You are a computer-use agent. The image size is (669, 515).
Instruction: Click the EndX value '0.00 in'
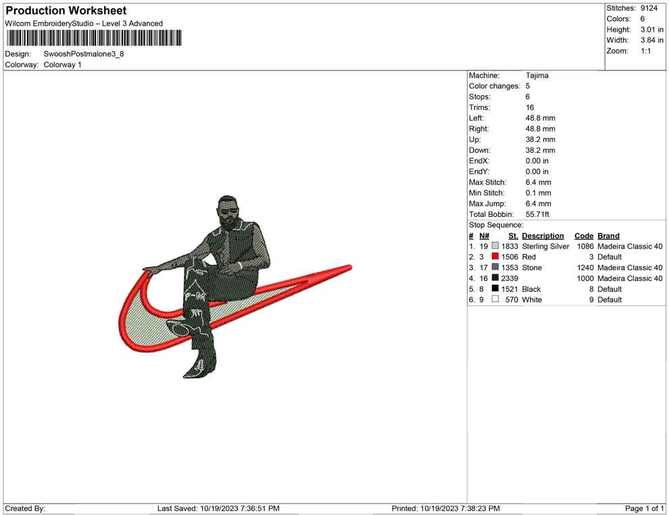coord(537,161)
